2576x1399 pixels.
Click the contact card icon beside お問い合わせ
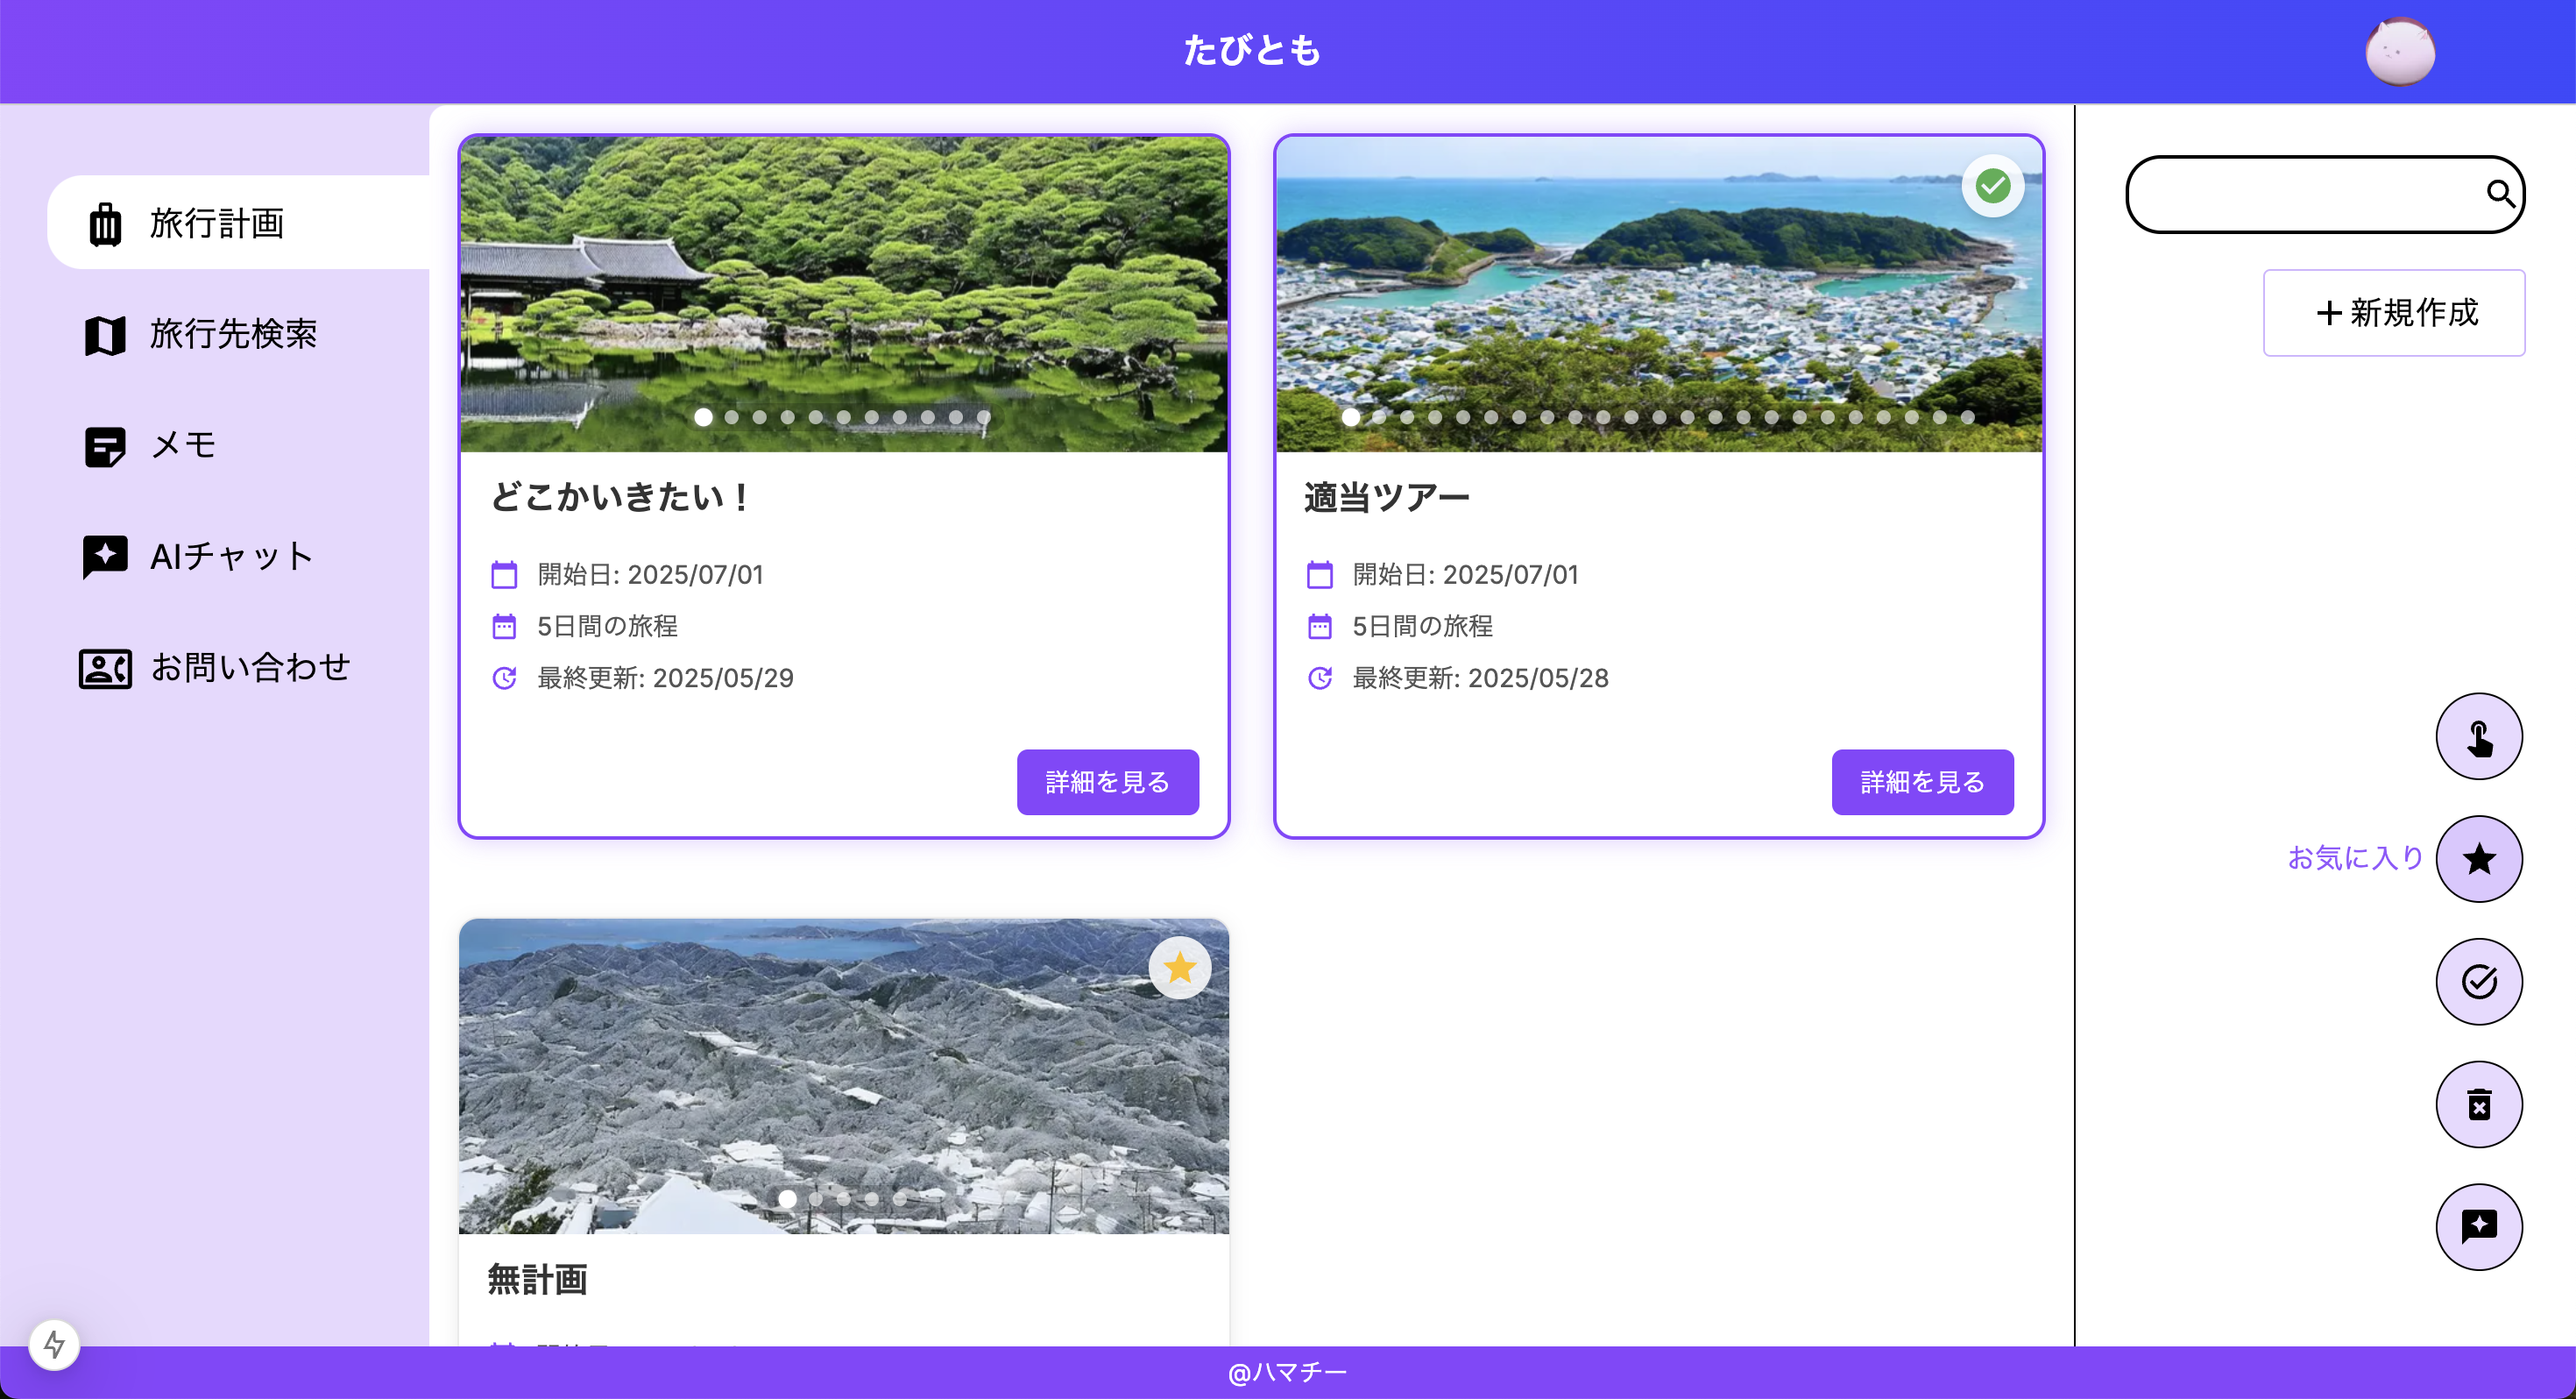tap(104, 667)
